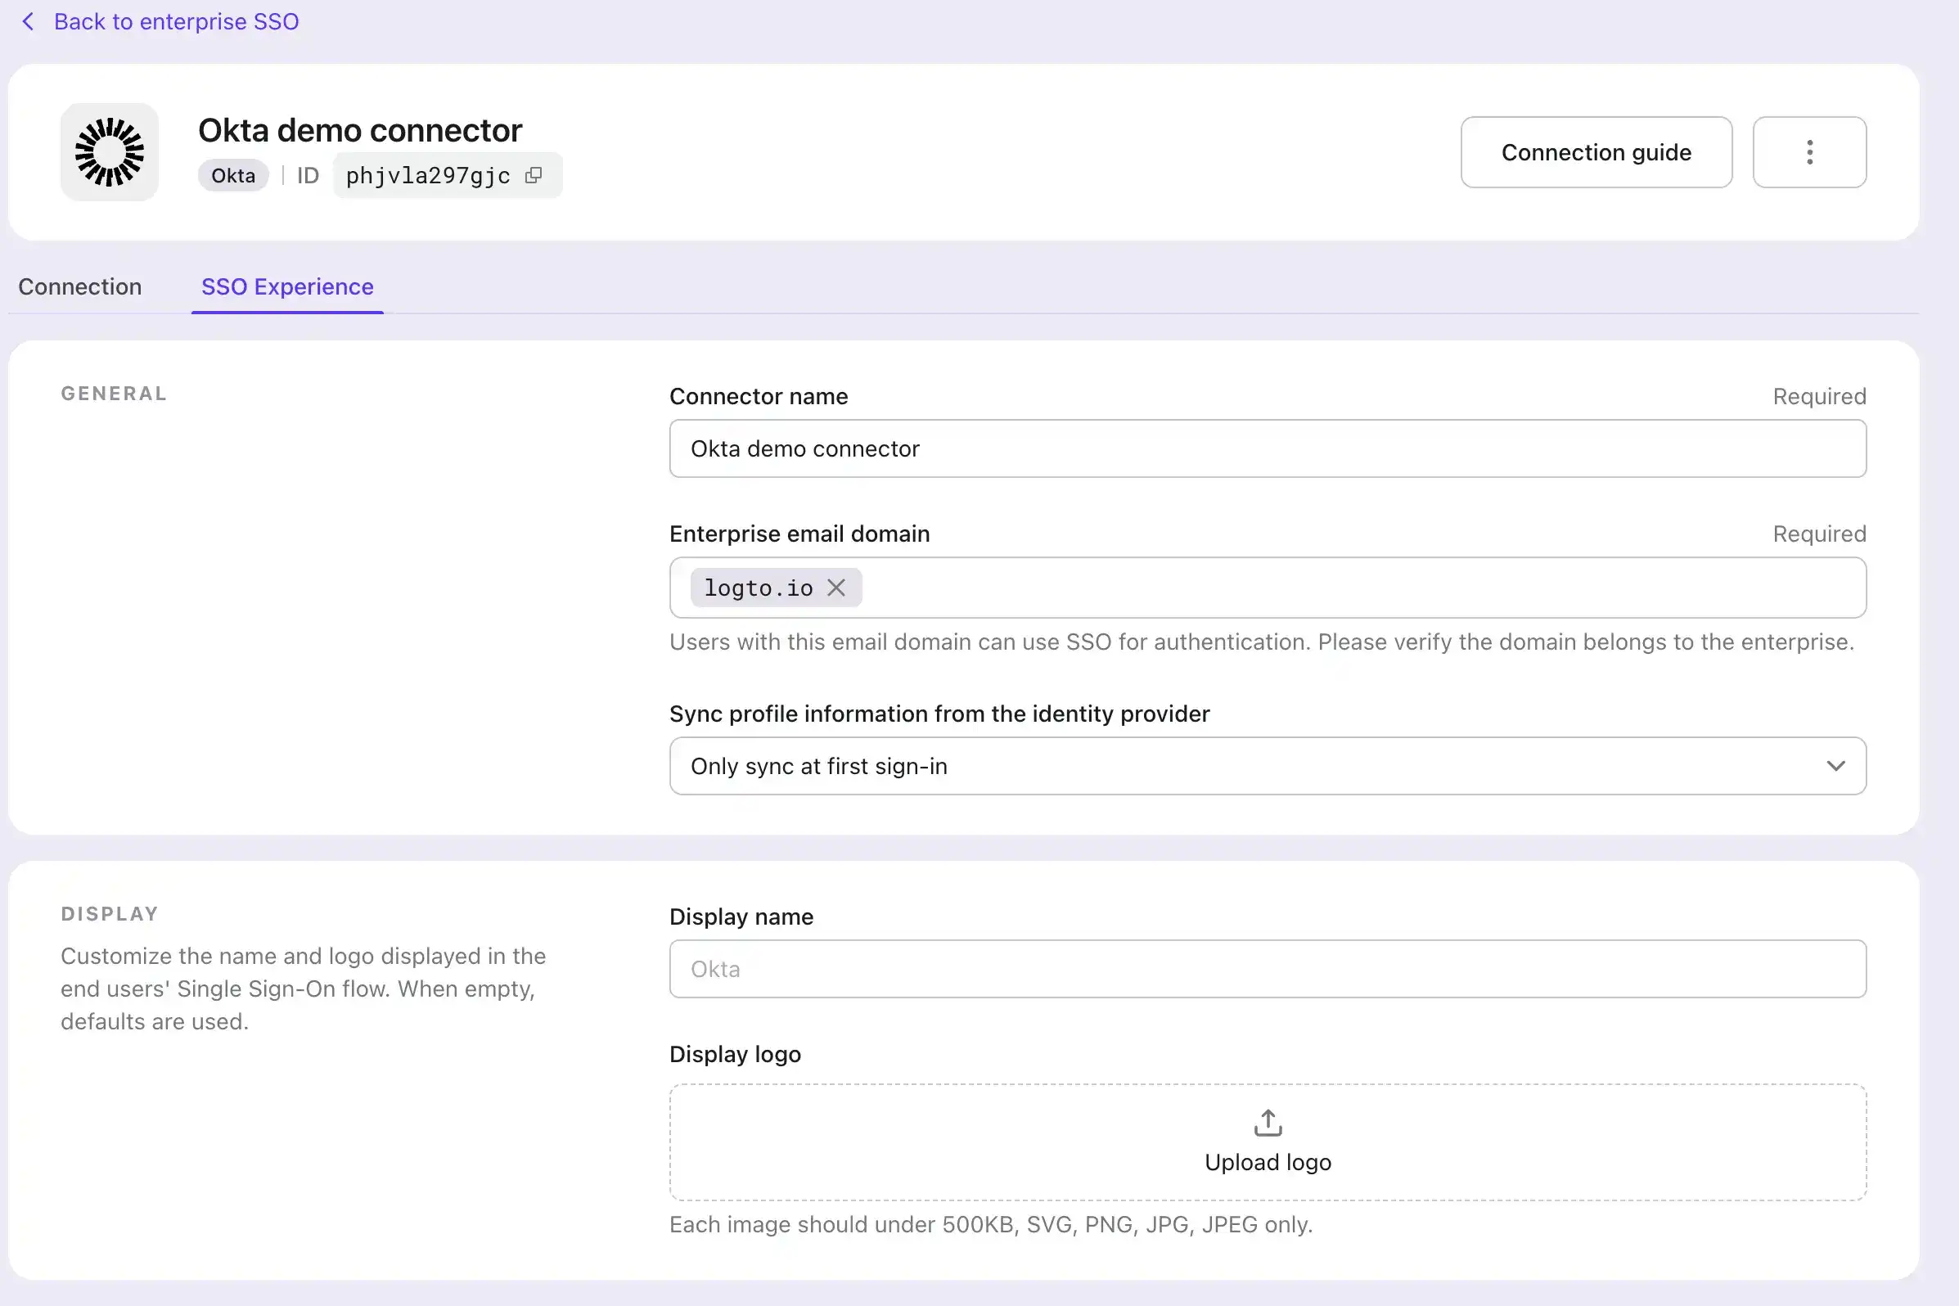The width and height of the screenshot is (1959, 1306).
Task: Click the Okta provider tag badge
Action: tap(233, 176)
